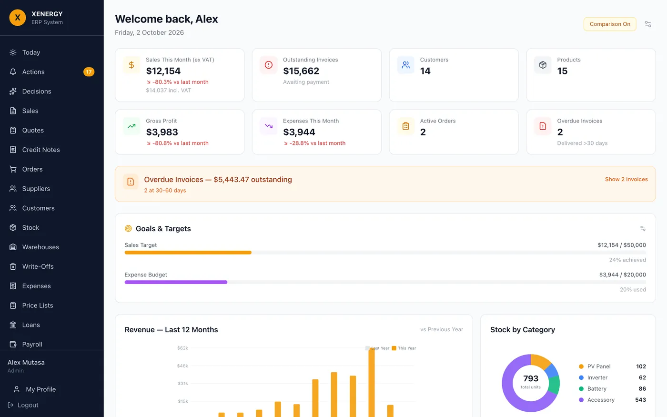Click the PV Panel orange legend dot

(581, 366)
